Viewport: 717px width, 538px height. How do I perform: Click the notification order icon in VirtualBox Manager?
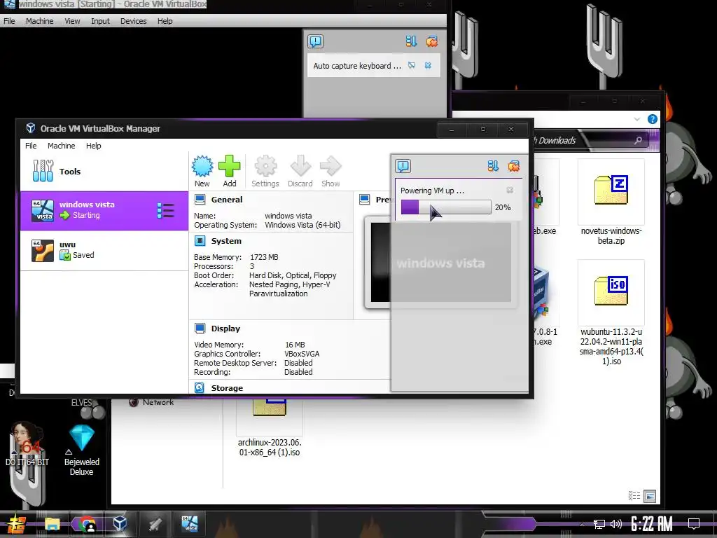pyautogui.click(x=493, y=165)
